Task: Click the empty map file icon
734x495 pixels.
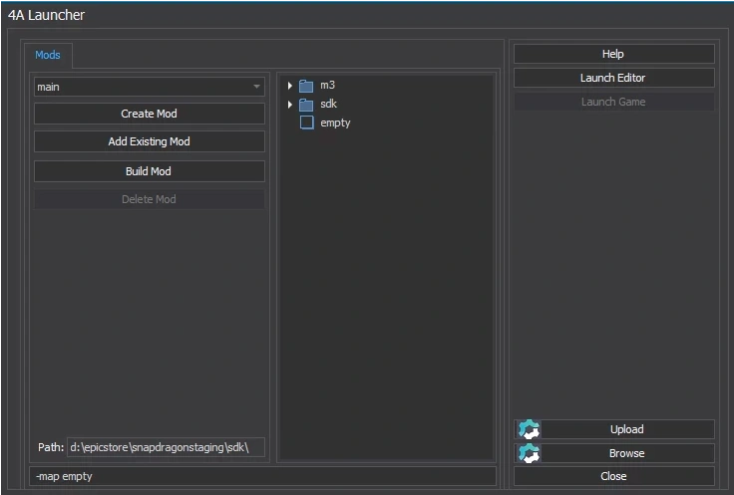Action: [x=306, y=123]
